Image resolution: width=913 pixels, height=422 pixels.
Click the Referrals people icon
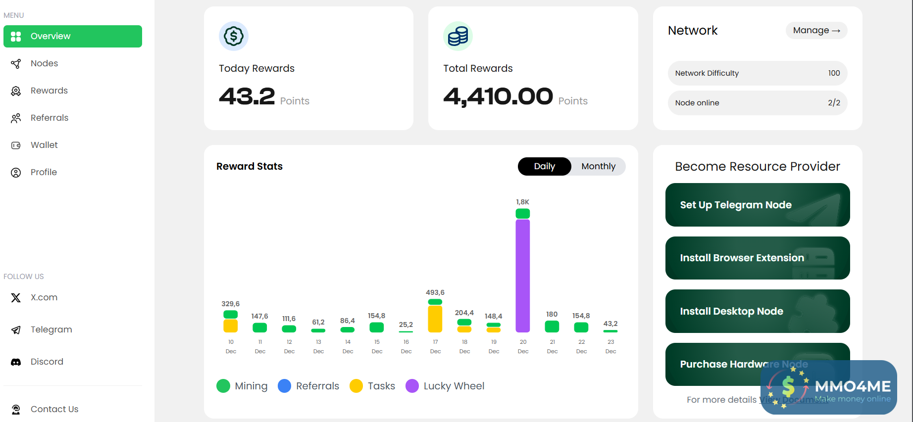pyautogui.click(x=16, y=118)
